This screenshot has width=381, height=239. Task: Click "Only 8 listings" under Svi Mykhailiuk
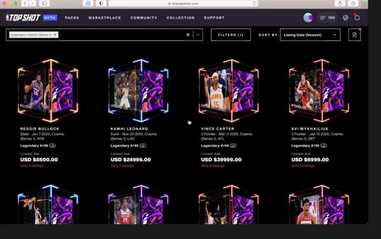pyautogui.click(x=303, y=166)
